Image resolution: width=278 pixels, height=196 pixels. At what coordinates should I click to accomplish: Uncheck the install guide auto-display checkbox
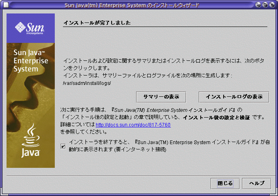(63, 147)
